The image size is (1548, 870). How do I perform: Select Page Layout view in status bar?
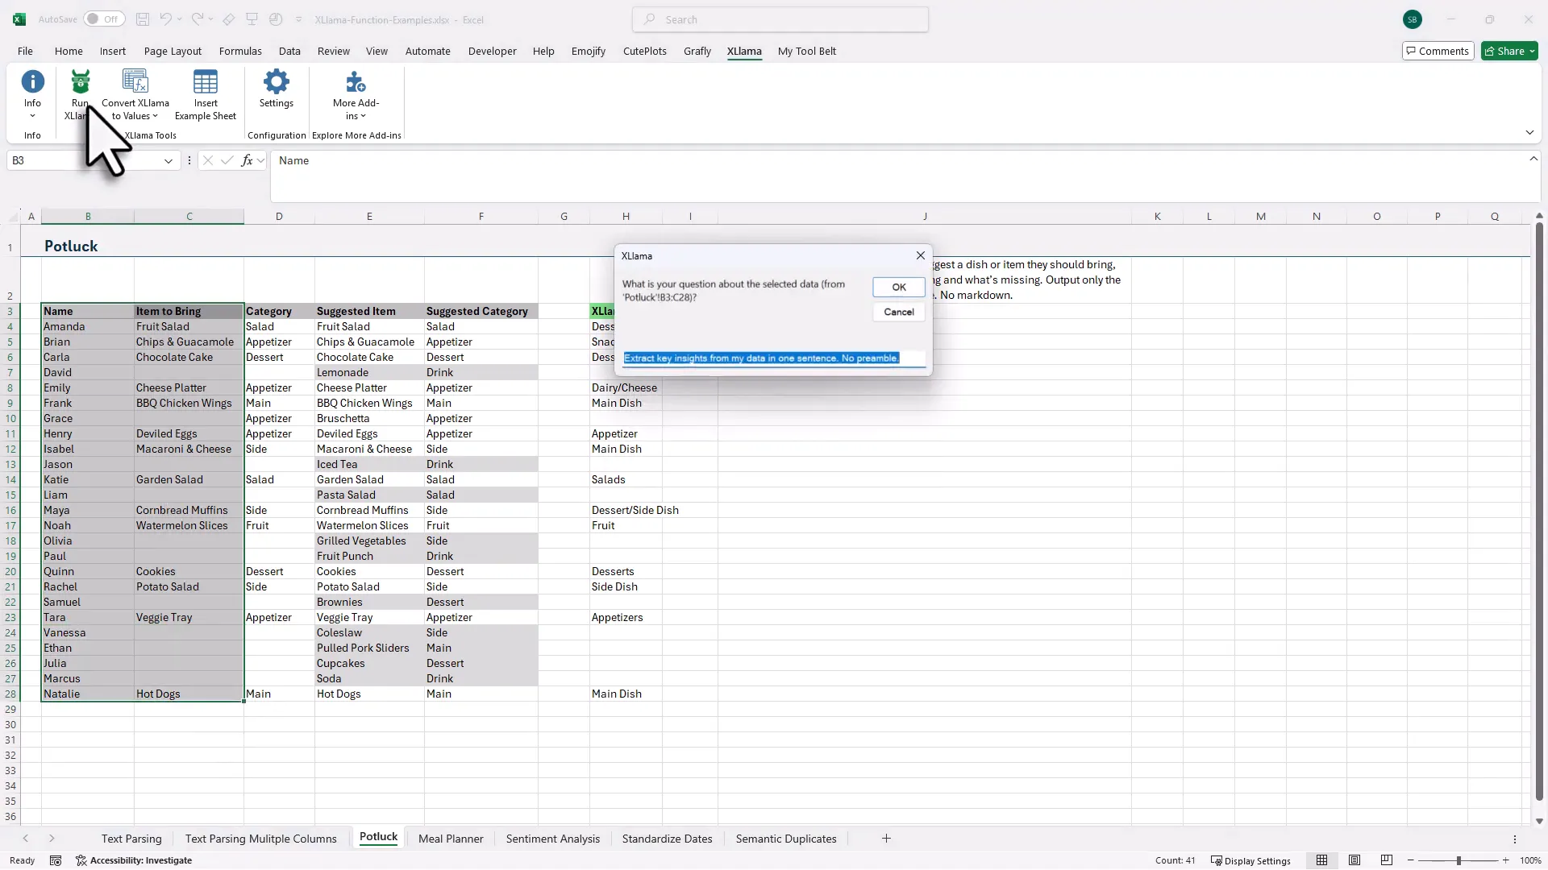coord(1355,860)
